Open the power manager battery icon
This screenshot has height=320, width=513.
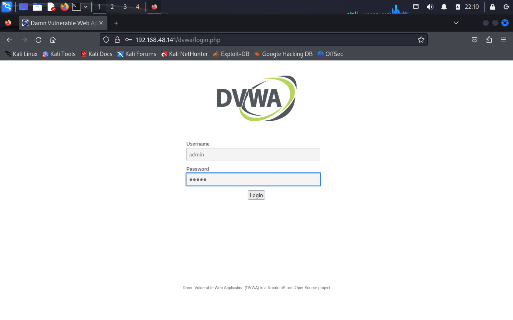point(458,7)
